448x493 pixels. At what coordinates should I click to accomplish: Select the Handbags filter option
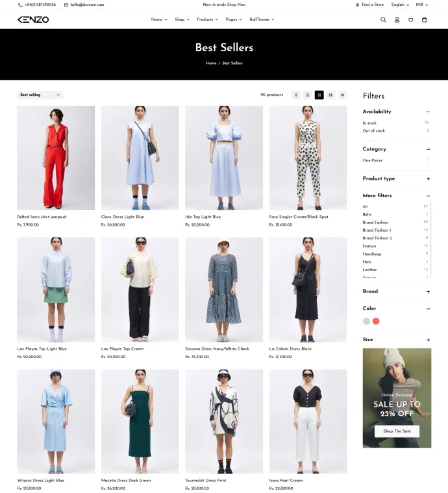[372, 254]
